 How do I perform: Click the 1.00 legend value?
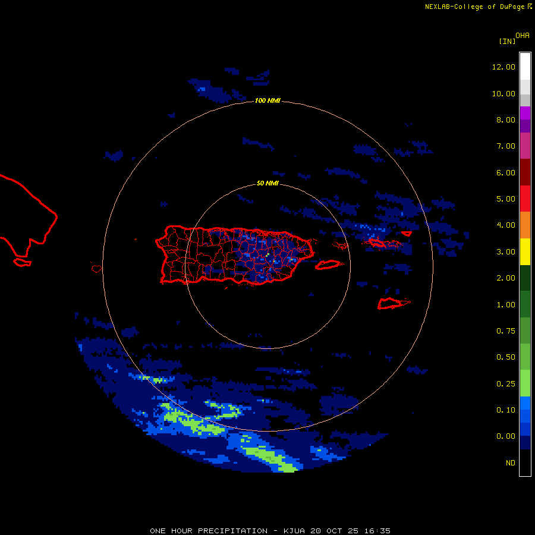pyautogui.click(x=506, y=305)
